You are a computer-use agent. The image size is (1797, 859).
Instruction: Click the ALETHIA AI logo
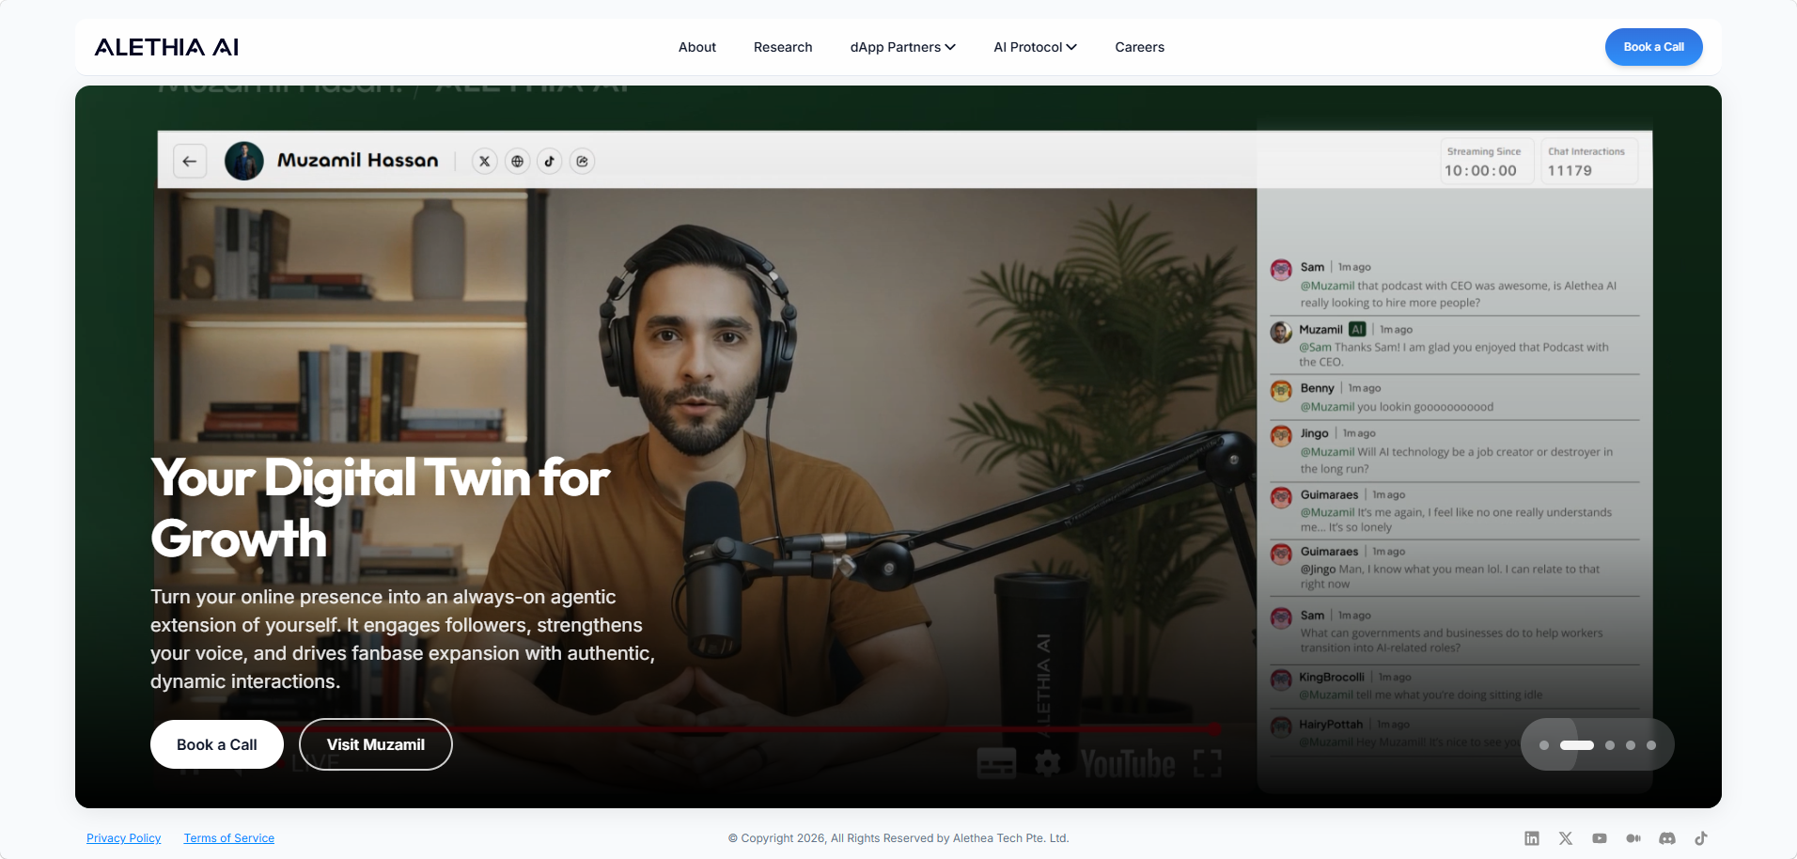point(166,47)
